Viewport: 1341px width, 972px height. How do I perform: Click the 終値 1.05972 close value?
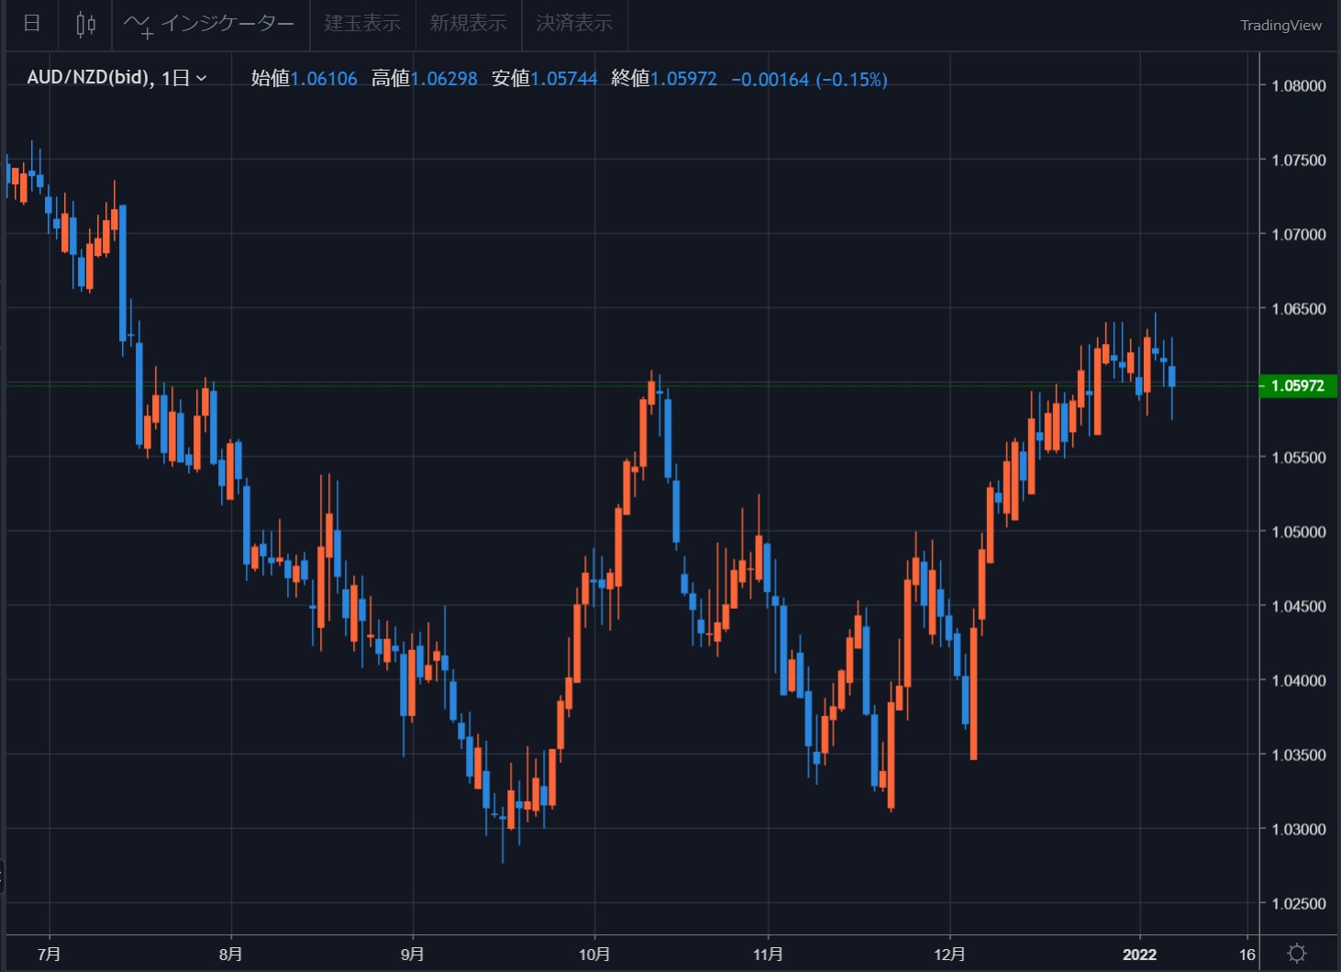point(664,79)
